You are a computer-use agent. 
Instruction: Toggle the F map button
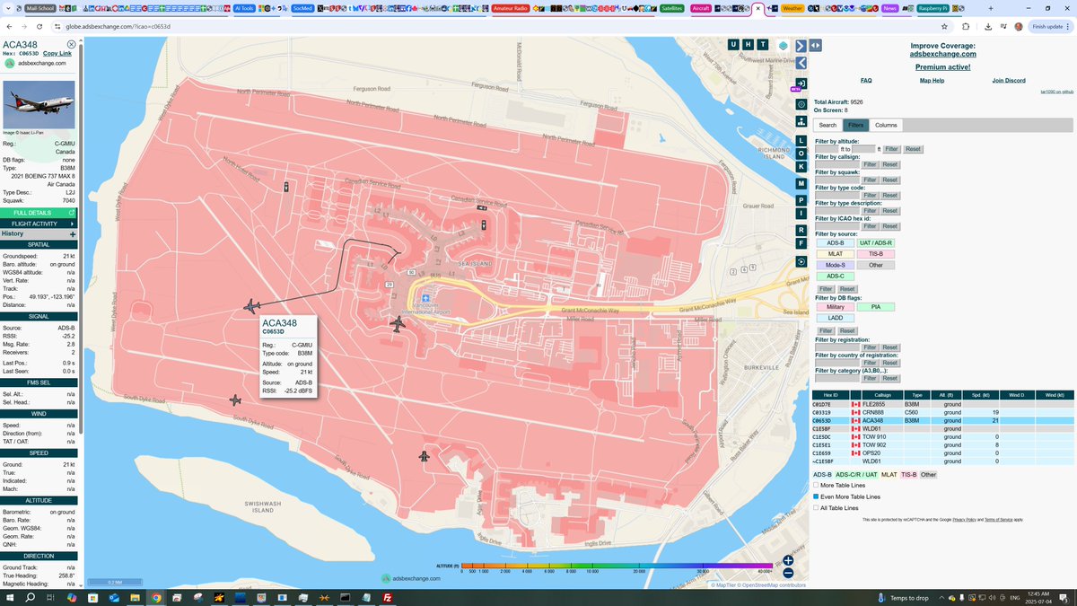pos(801,242)
